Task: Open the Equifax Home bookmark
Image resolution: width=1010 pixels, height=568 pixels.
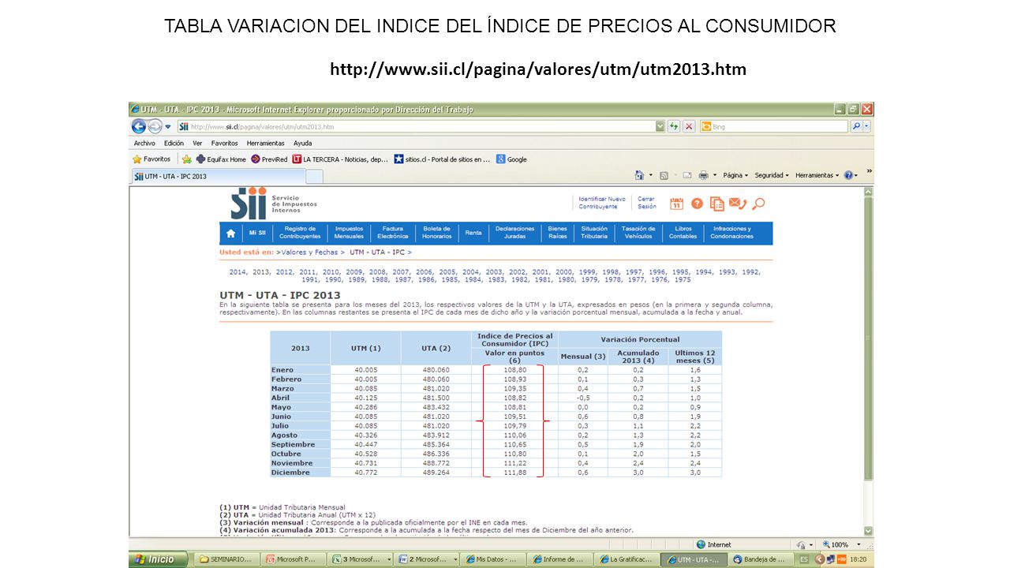Action: pyautogui.click(x=222, y=159)
